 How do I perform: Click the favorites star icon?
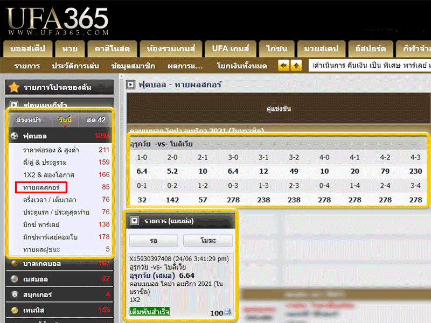(14, 87)
